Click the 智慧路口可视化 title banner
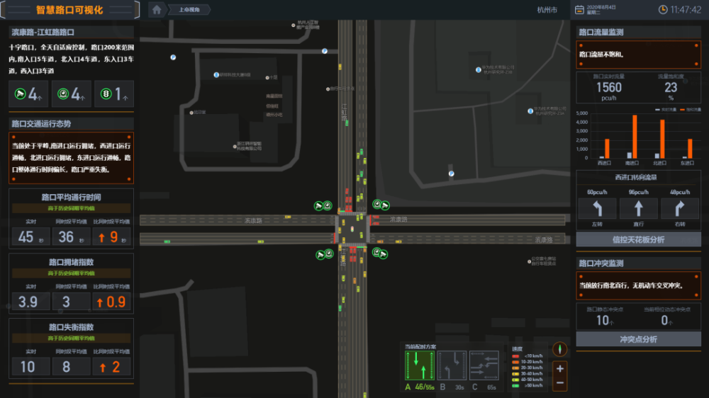The image size is (709, 398). 69,10
